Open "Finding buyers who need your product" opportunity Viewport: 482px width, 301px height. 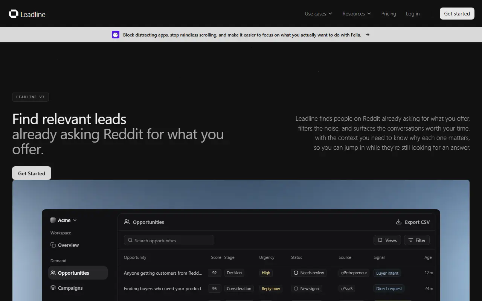(x=163, y=289)
